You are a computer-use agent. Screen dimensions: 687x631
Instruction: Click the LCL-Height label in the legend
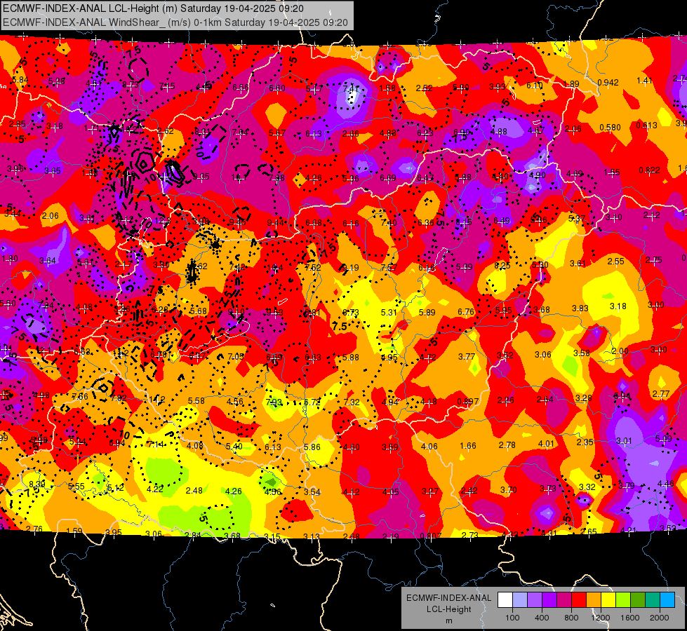click(448, 609)
